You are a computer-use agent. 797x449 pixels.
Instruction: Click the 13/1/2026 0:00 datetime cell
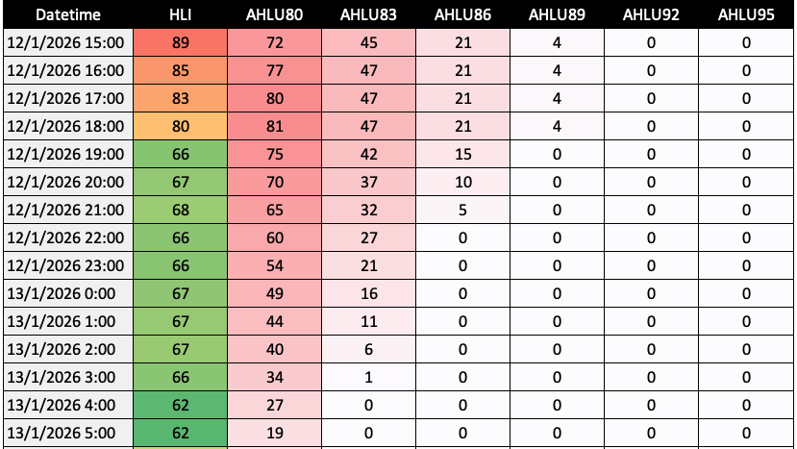pos(66,293)
